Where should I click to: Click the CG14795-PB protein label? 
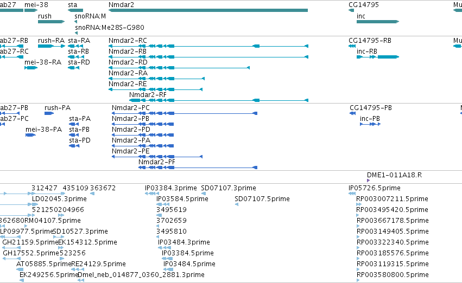[x=371, y=108]
